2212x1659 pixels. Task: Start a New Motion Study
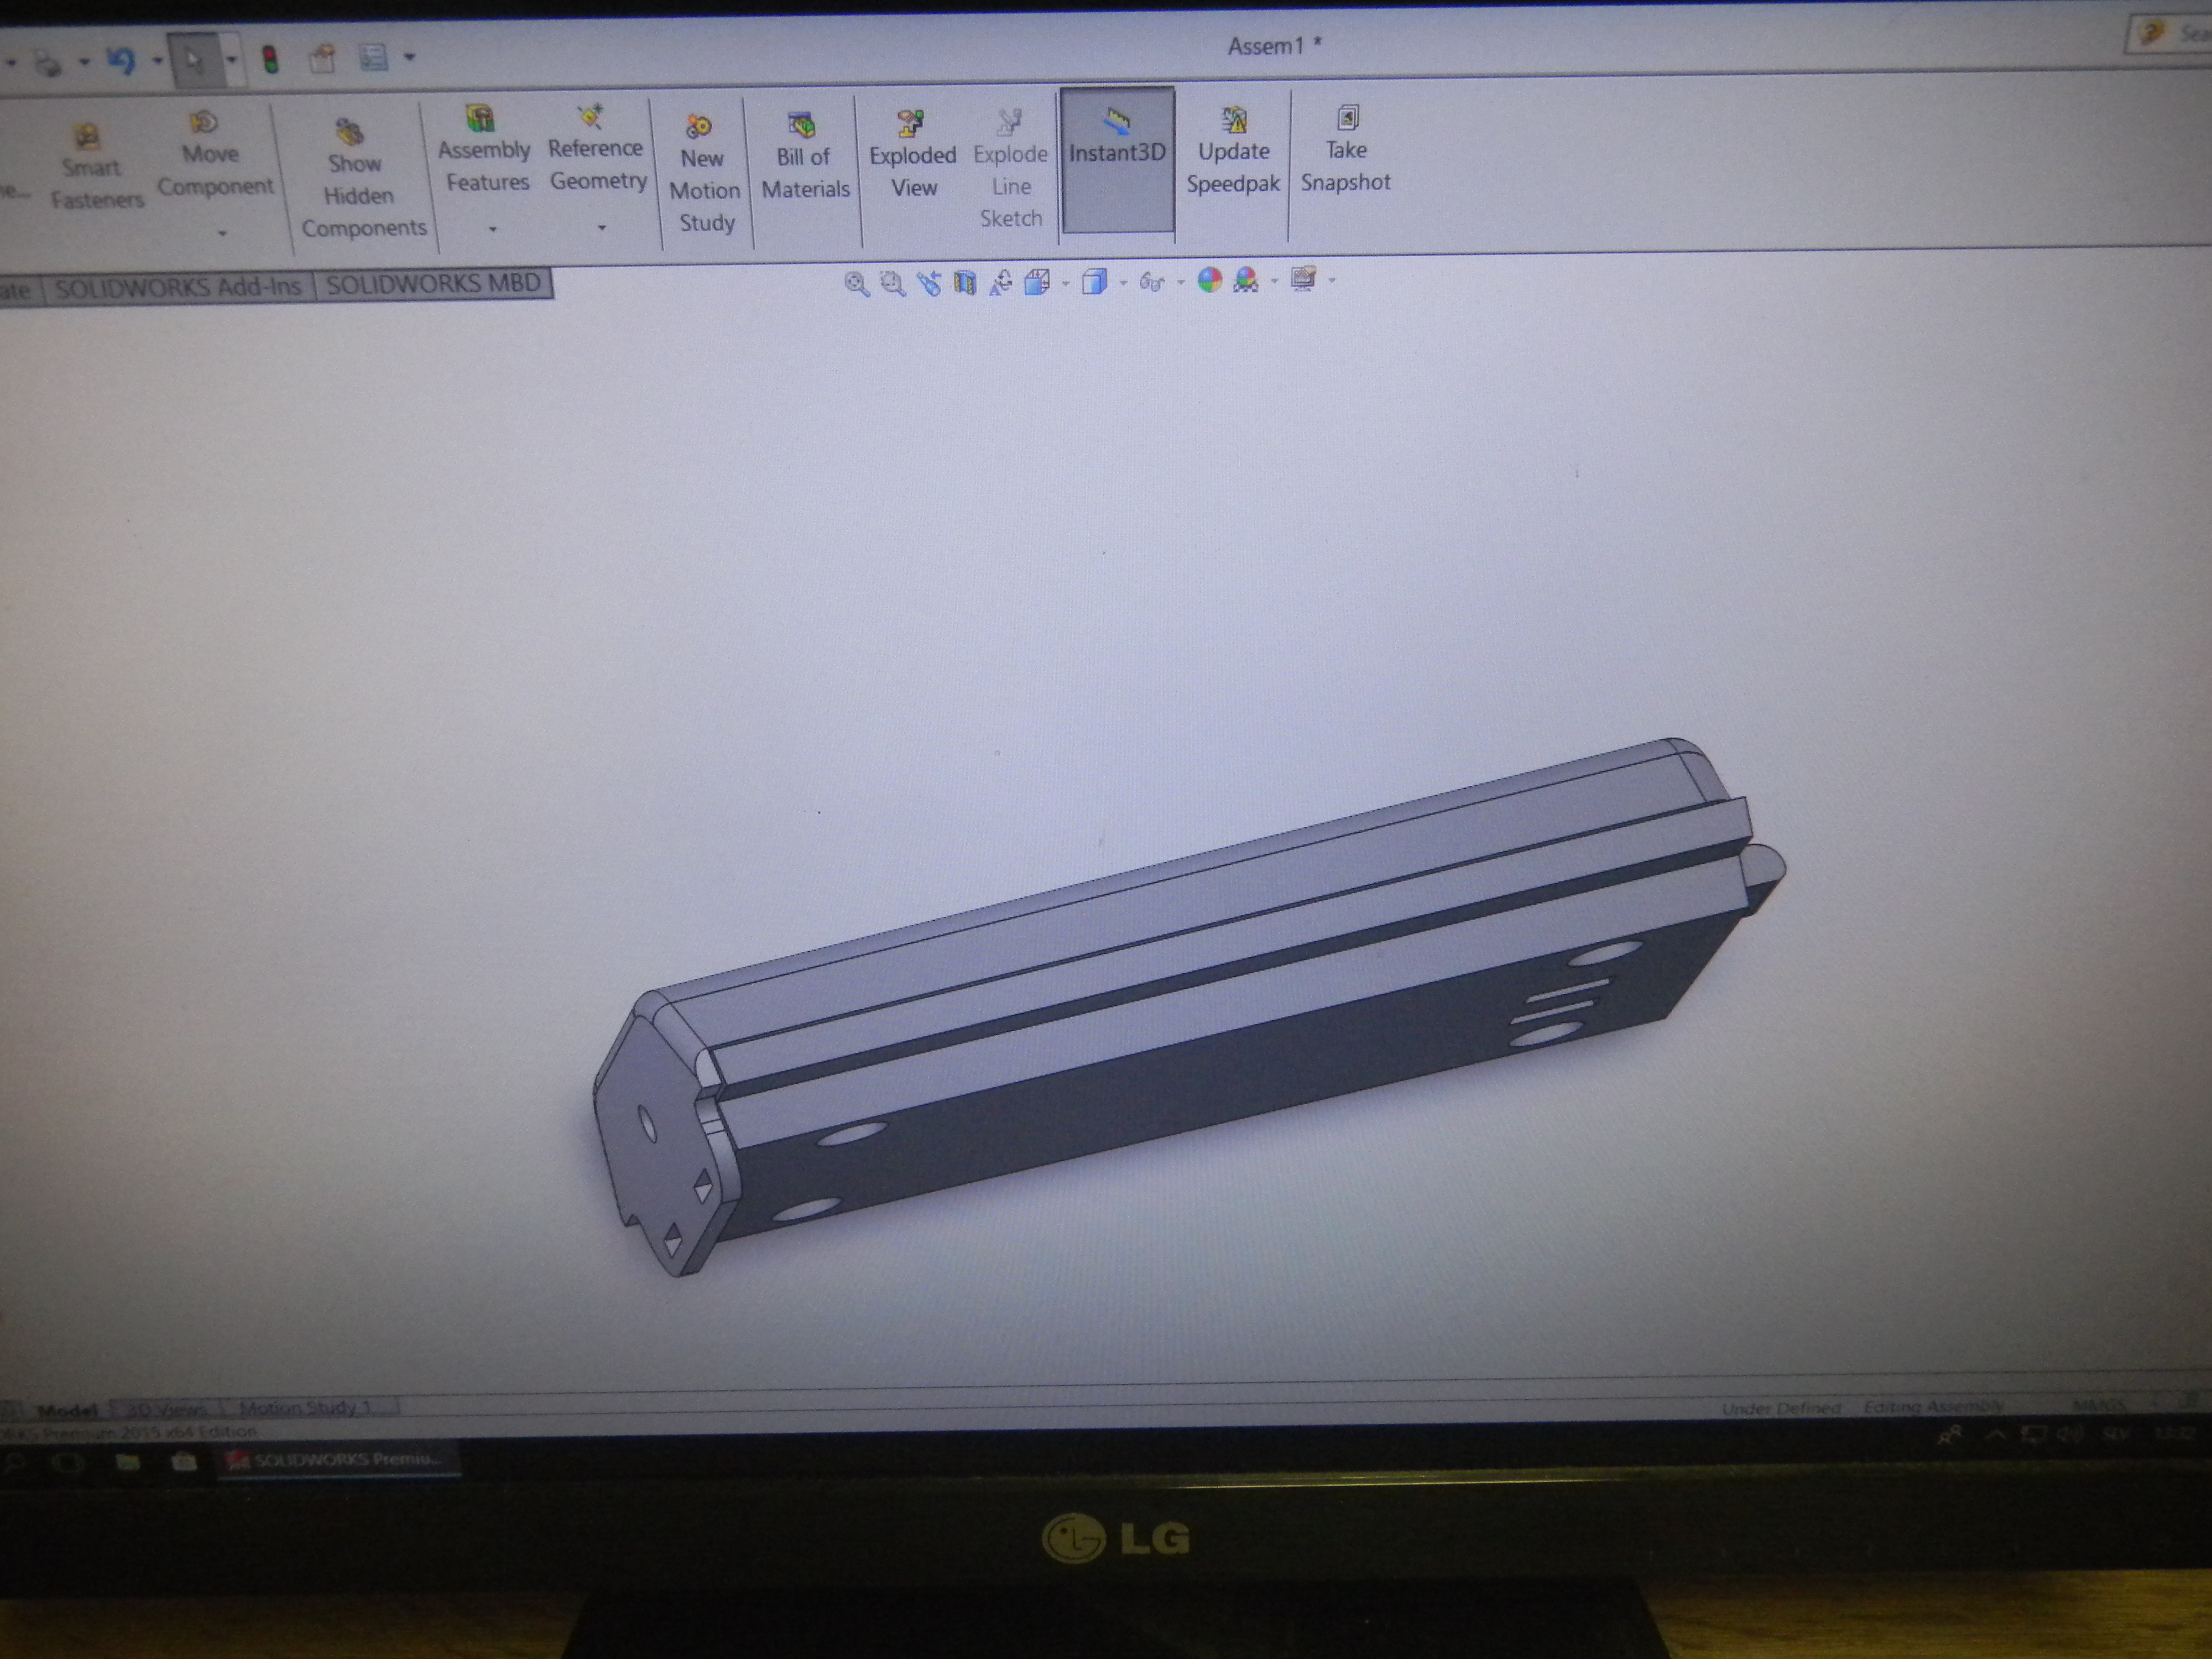click(705, 175)
